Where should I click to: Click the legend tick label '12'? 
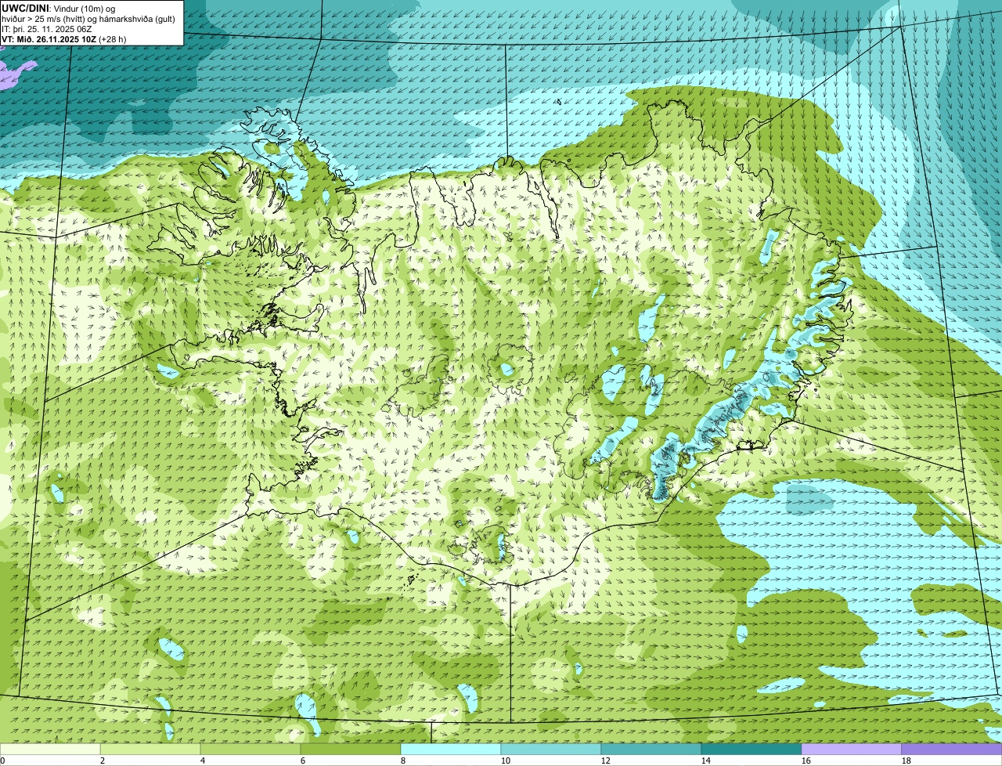tap(606, 761)
